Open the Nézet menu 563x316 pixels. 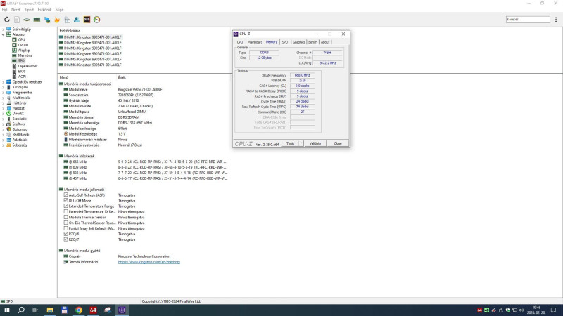15,10
